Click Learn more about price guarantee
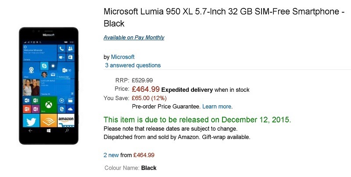This screenshot has height=177, width=351. click(217, 107)
